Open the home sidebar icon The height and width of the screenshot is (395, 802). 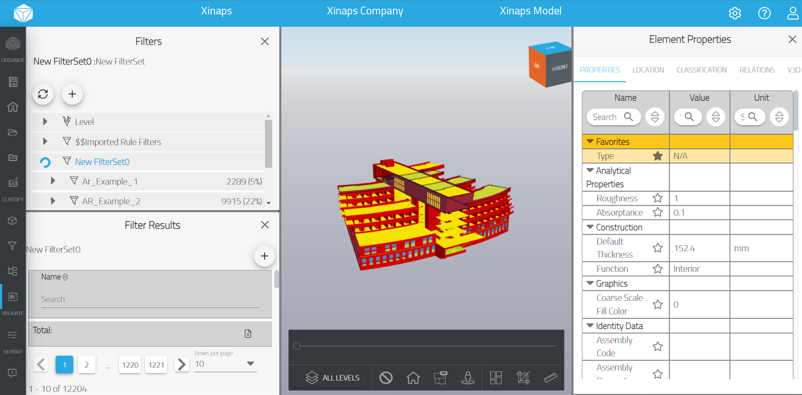[13, 107]
